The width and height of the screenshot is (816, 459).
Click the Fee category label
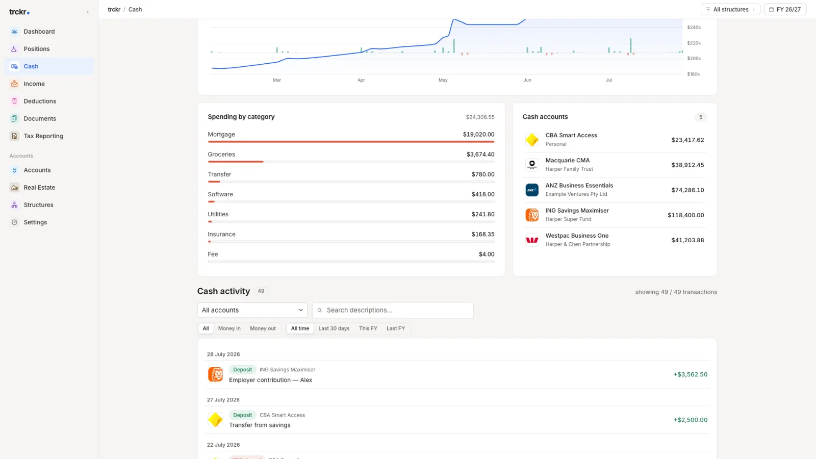pyautogui.click(x=213, y=254)
